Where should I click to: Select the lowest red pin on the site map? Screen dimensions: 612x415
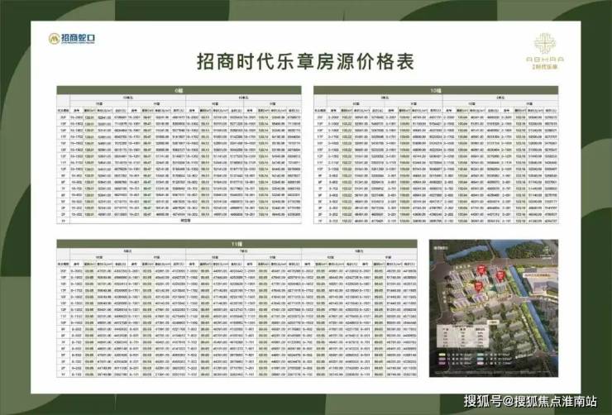pos(479,286)
